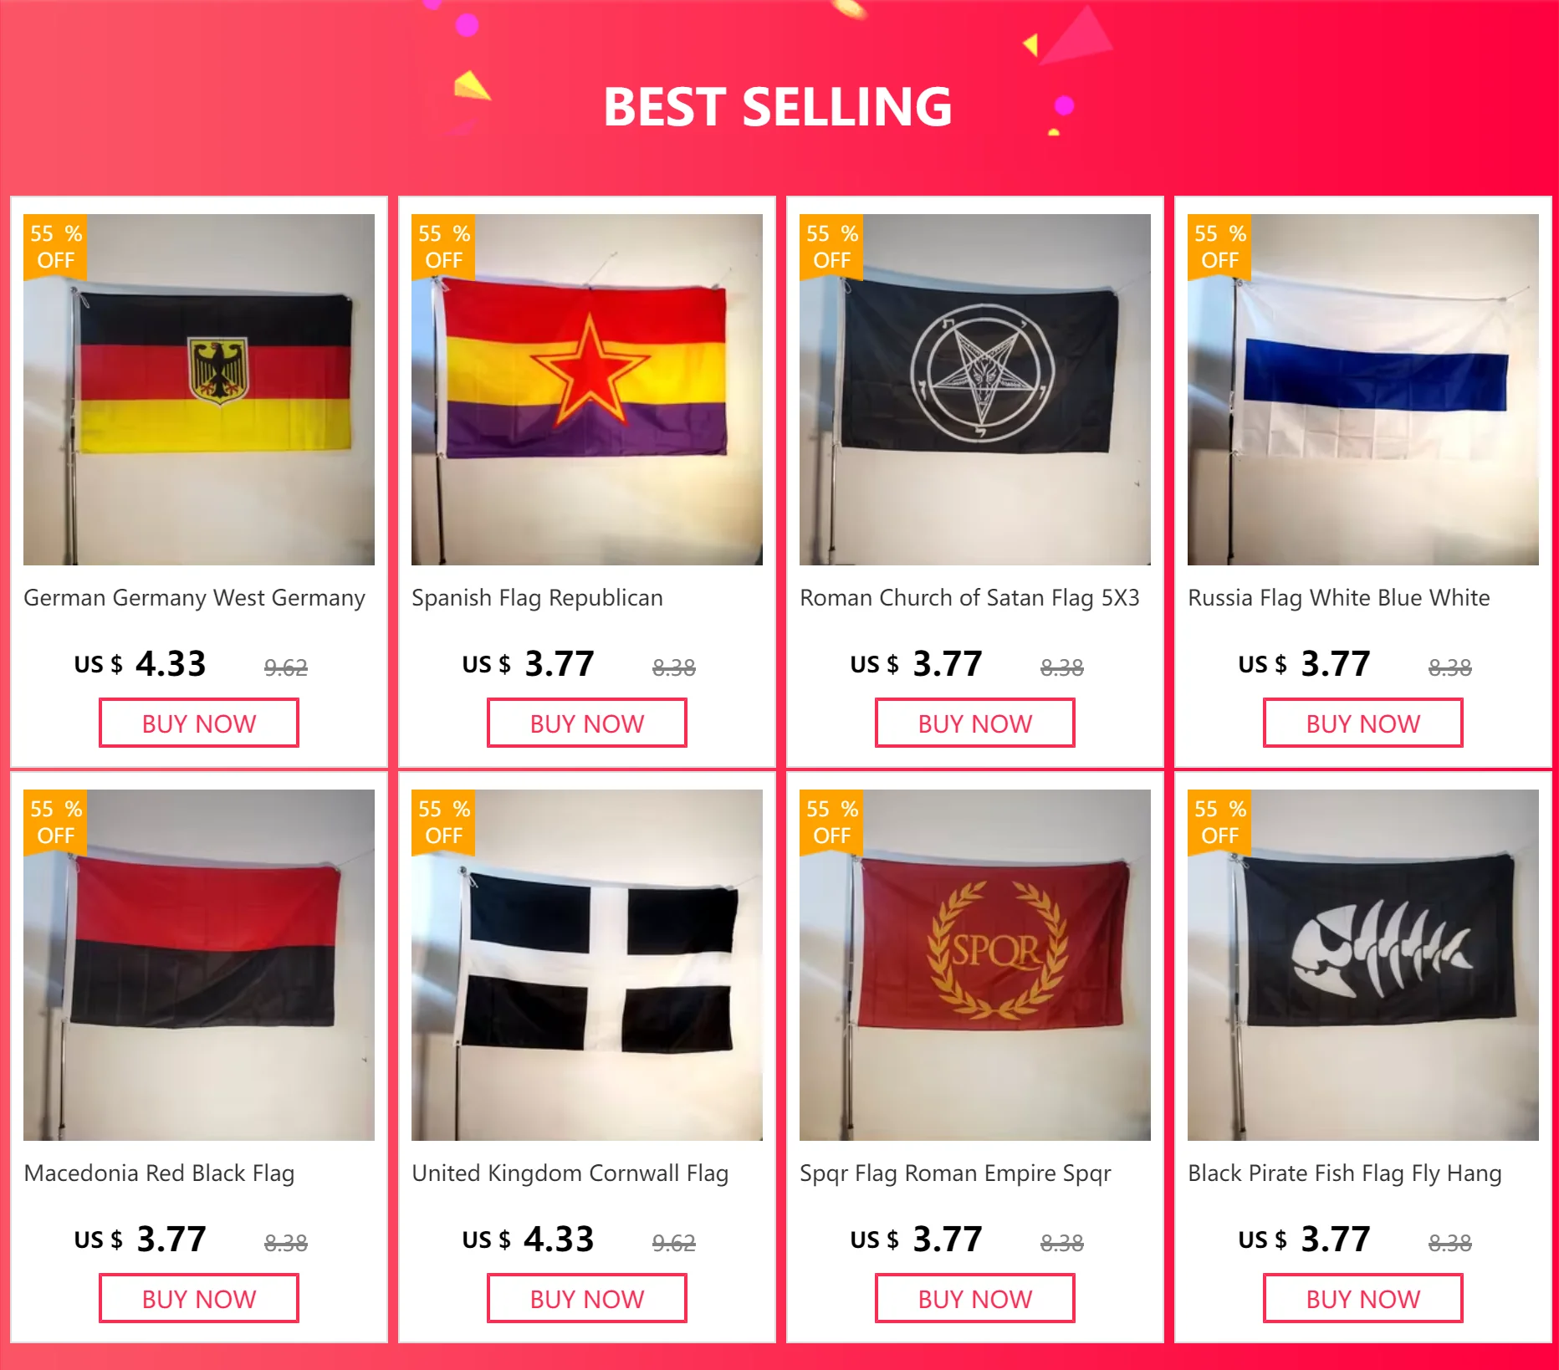The height and width of the screenshot is (1370, 1559).
Task: Click BUY NOW for Macedonia Red Black Flag
Action: [199, 1299]
